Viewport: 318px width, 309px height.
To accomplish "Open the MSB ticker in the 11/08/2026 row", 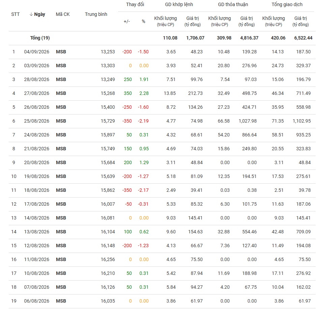I will 61,259.
